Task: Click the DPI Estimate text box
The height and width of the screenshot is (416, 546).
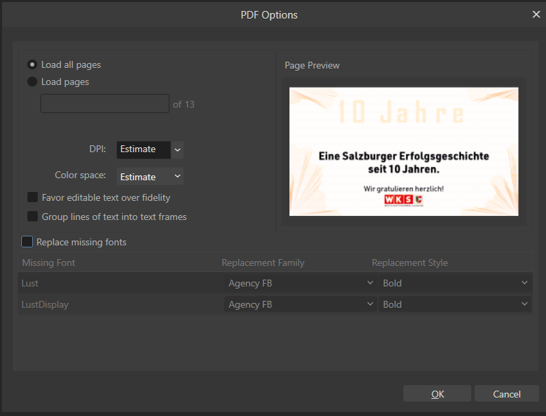Action: pos(143,150)
